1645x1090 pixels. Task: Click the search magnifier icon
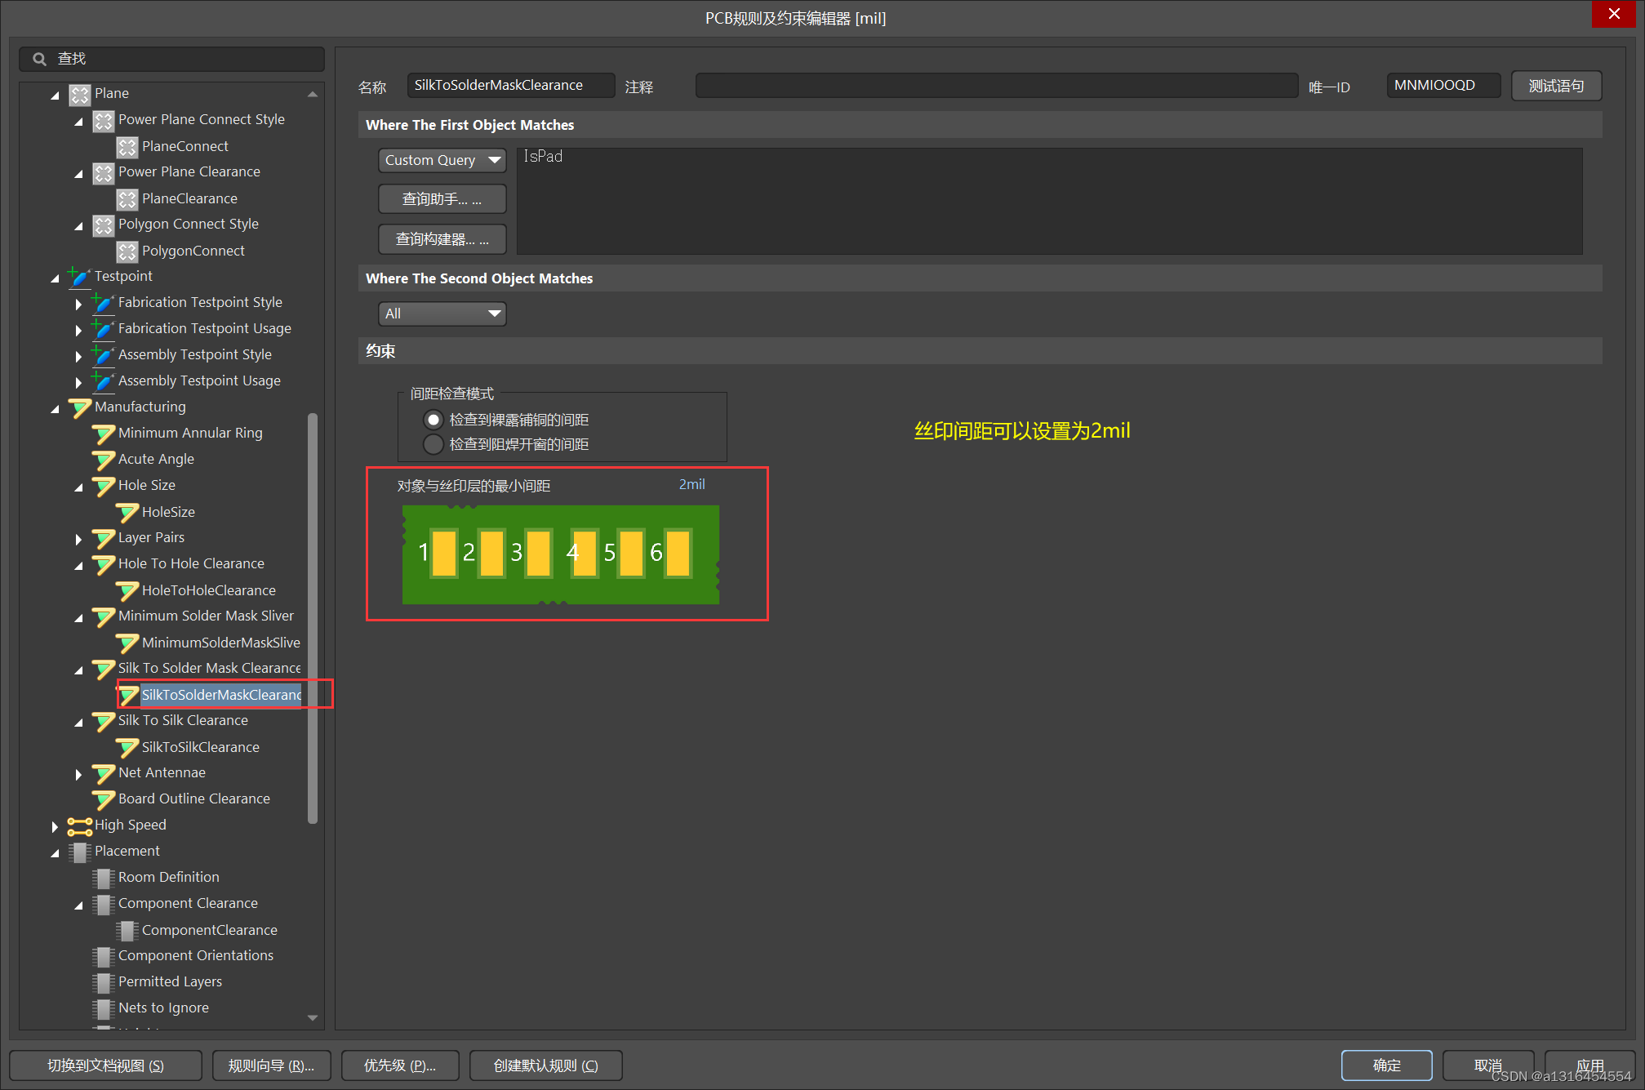coord(39,59)
